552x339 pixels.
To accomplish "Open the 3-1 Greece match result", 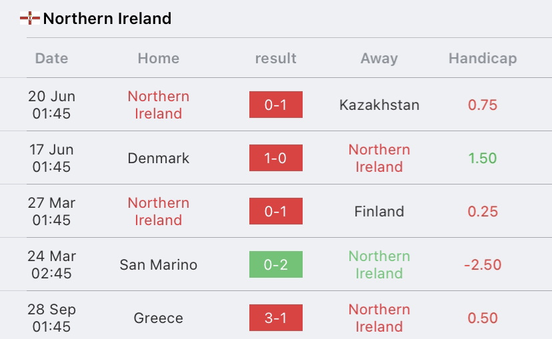I will click(275, 318).
